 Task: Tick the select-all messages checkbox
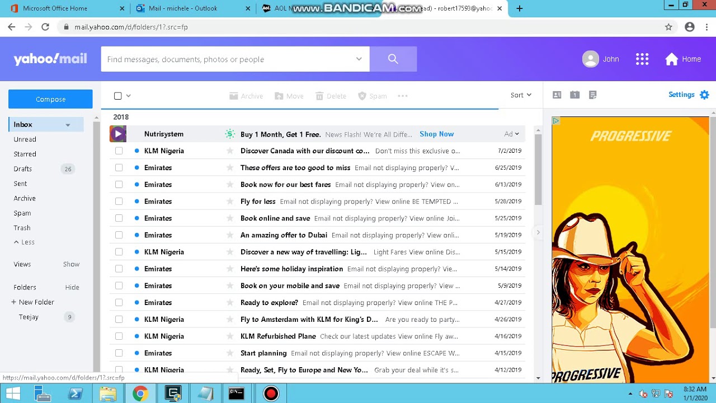pyautogui.click(x=118, y=96)
